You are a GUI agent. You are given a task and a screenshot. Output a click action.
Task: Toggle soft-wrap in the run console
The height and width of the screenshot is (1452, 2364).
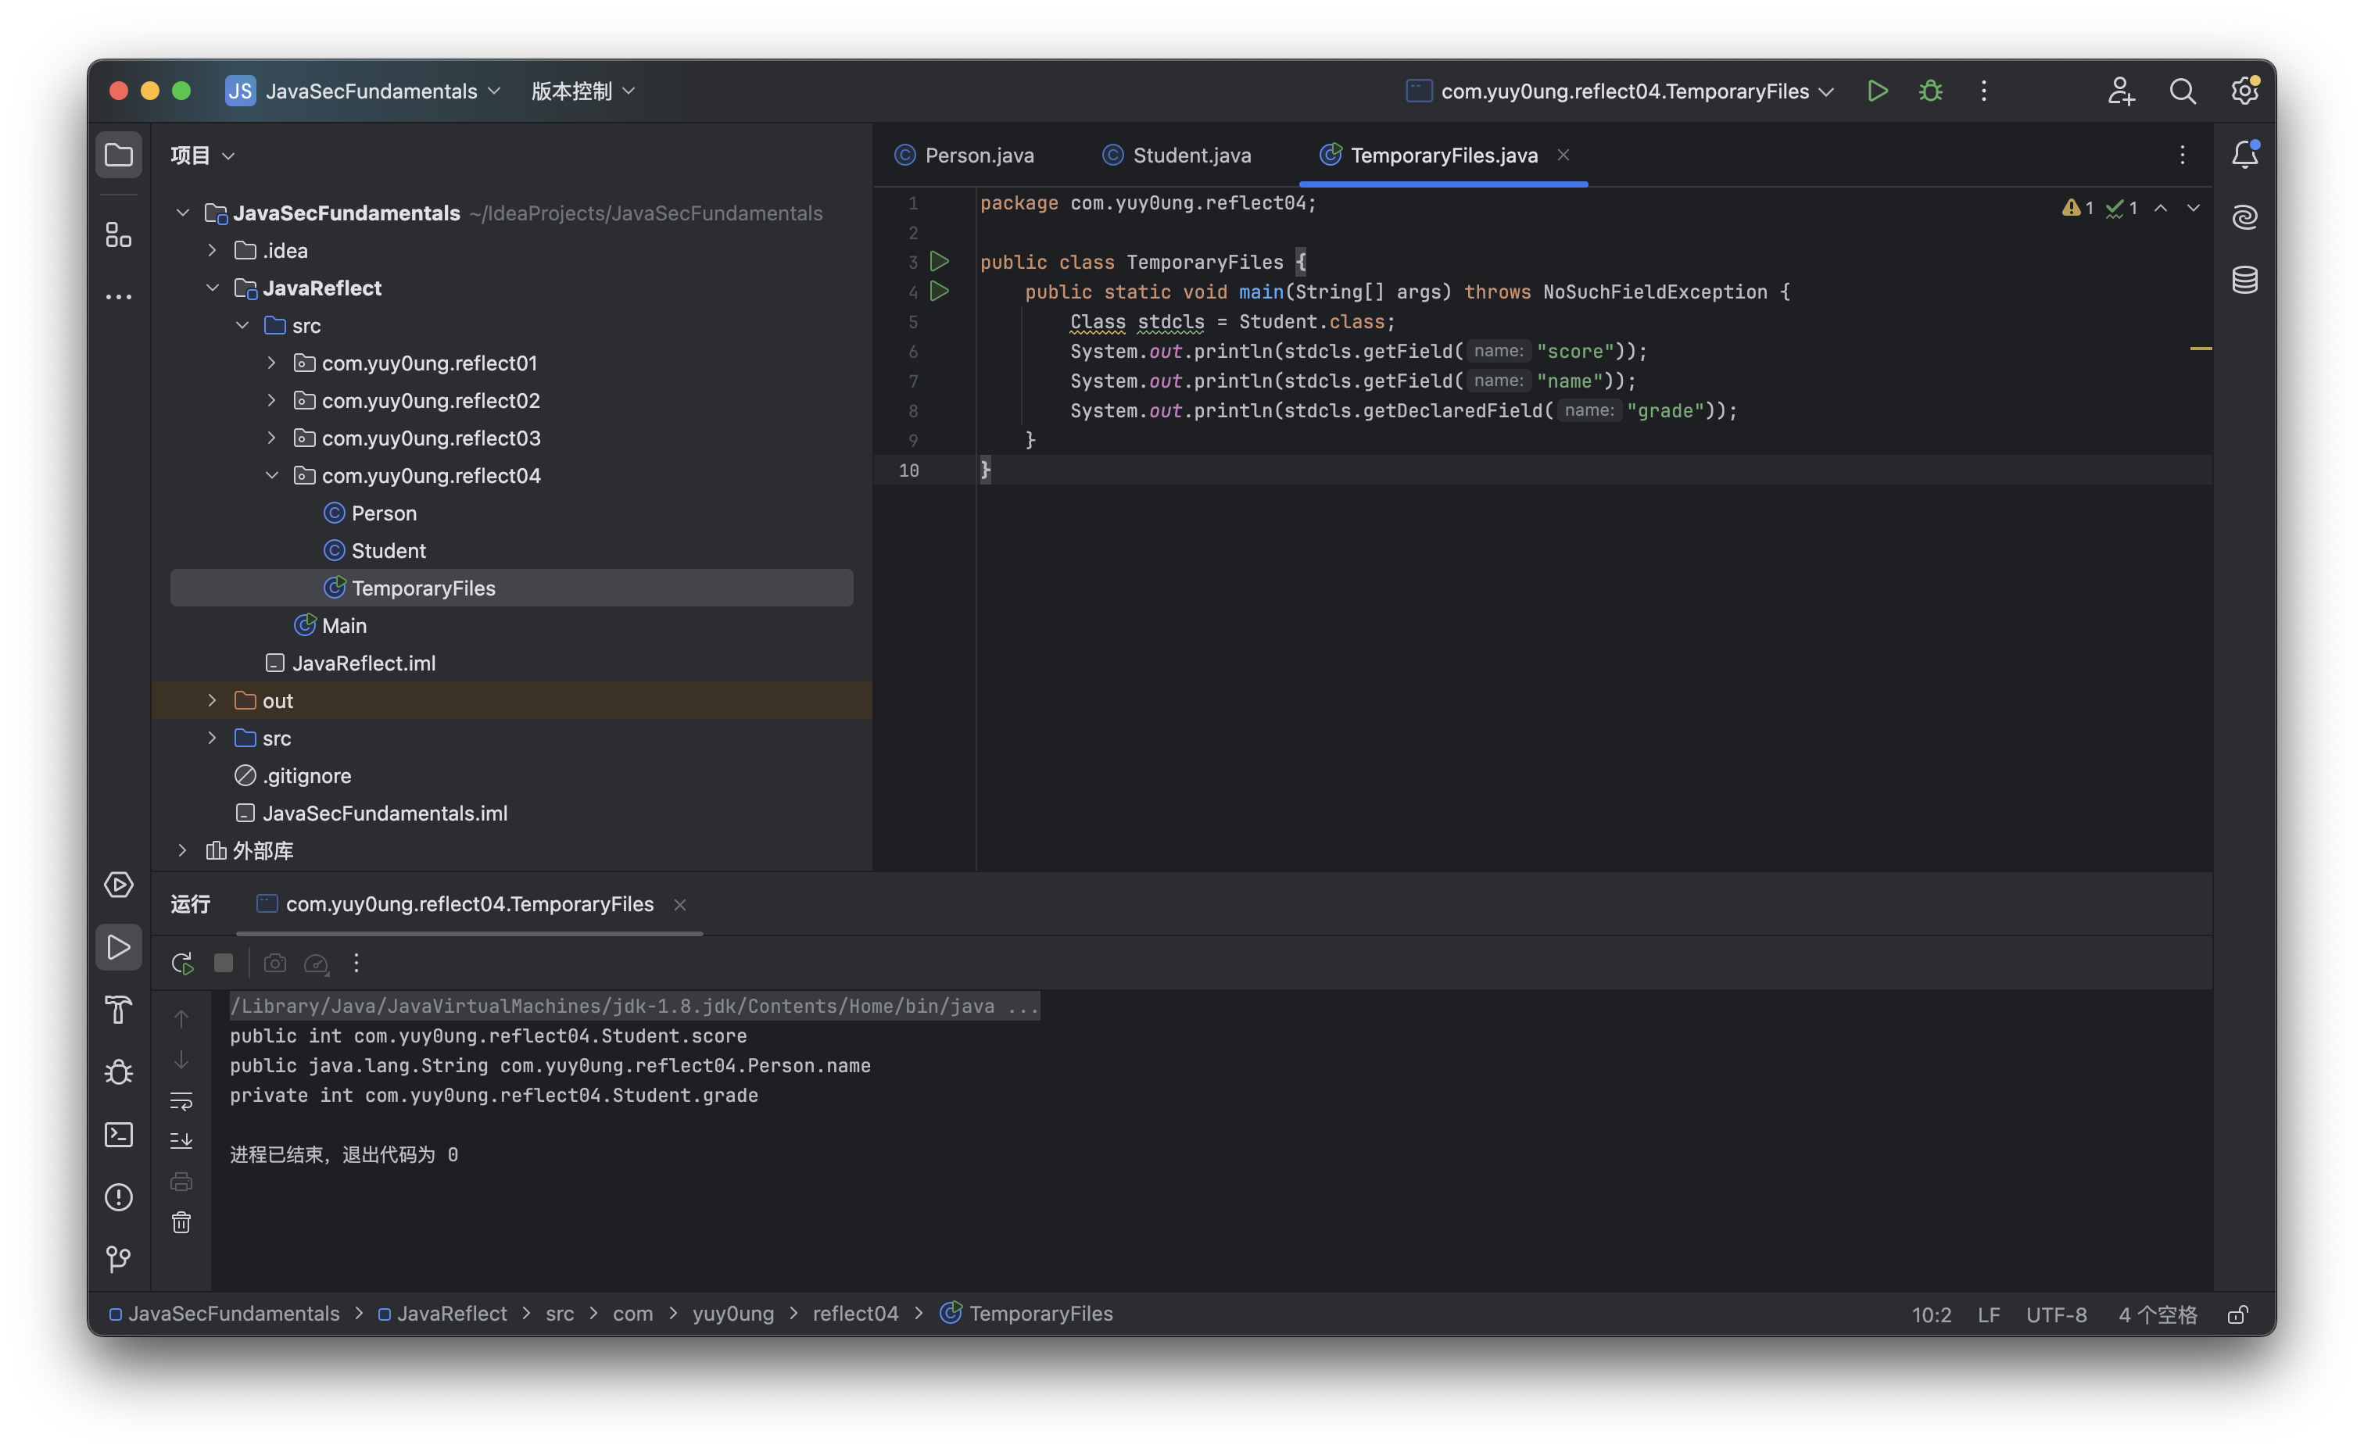tap(181, 1100)
